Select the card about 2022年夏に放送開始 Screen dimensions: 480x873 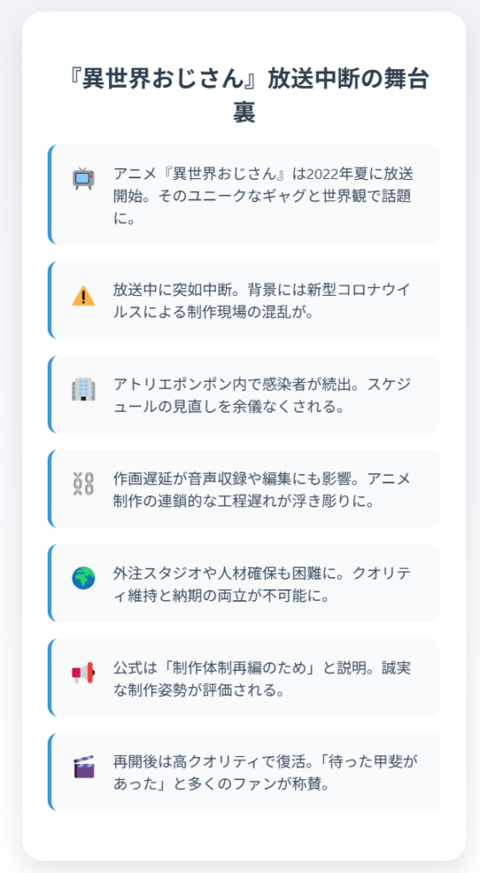[244, 194]
